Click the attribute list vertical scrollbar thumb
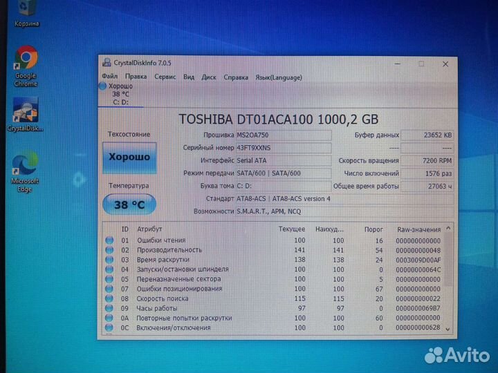Image resolution: width=498 pixels, height=373 pixels. [448, 260]
